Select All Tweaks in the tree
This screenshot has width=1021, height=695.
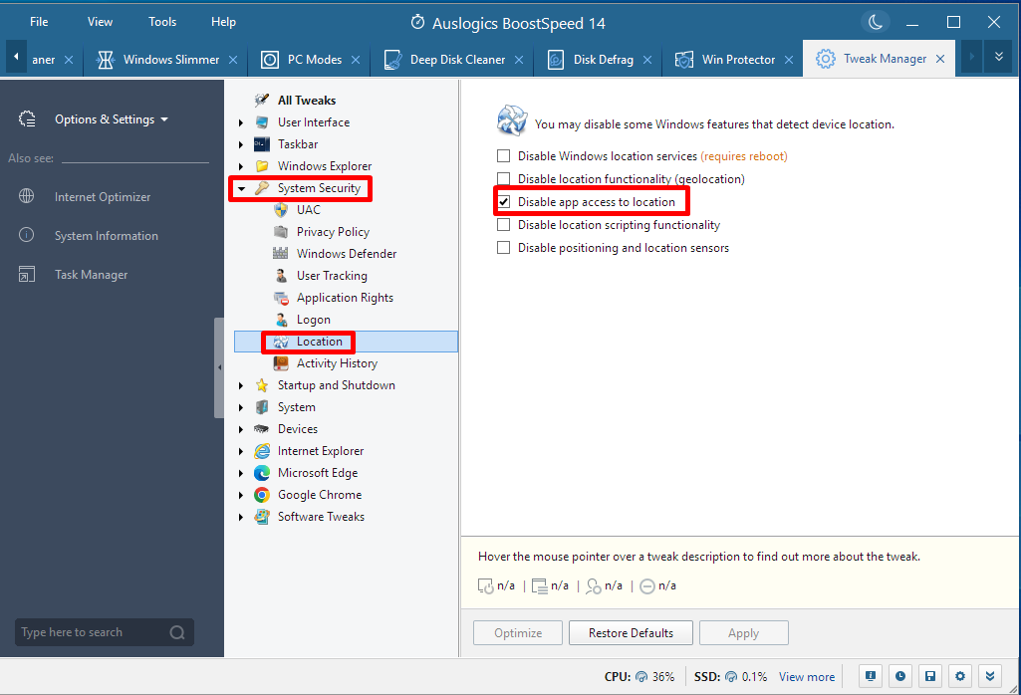(x=307, y=101)
